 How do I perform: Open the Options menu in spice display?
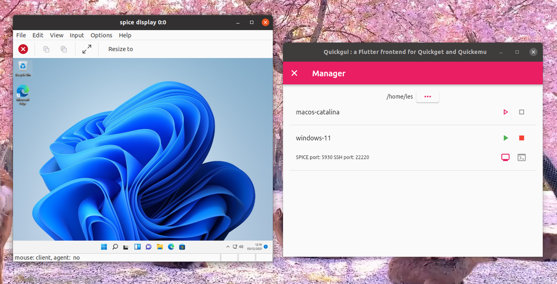(x=101, y=35)
